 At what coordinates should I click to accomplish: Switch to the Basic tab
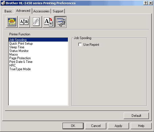(x=8, y=11)
